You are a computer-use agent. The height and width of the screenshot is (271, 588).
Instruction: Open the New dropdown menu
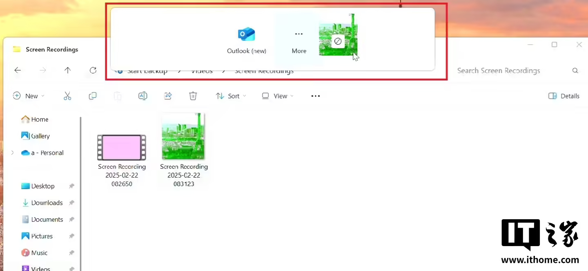click(x=29, y=96)
